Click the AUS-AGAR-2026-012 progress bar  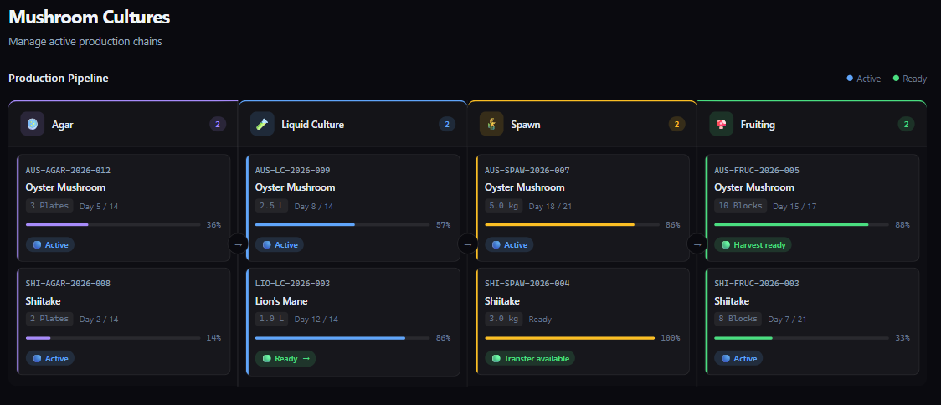(113, 225)
